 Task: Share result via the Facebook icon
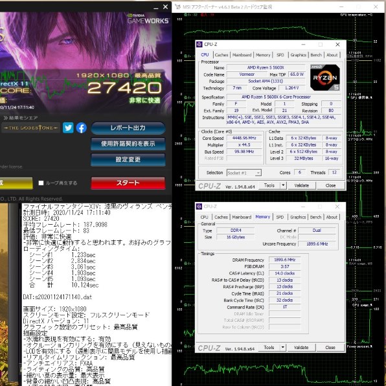coord(82,128)
